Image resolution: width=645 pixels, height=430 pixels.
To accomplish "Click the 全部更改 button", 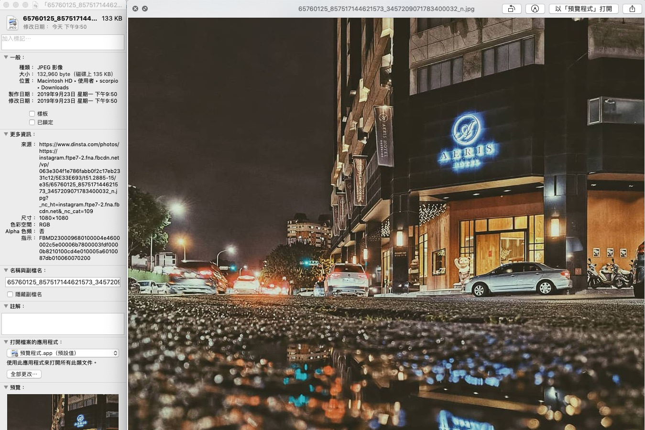I will coord(23,374).
